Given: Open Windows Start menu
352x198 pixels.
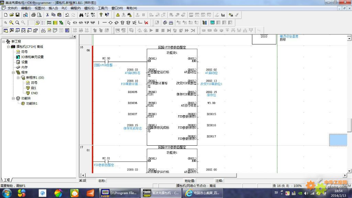Looking at the screenshot, I should [7, 193].
